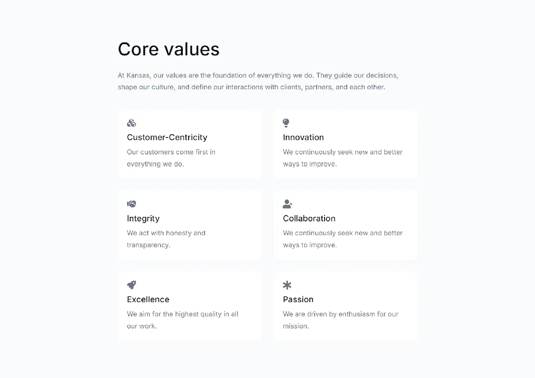Click the asterisk icon above Passion
Screen dimensions: 535x378
(x=287, y=285)
